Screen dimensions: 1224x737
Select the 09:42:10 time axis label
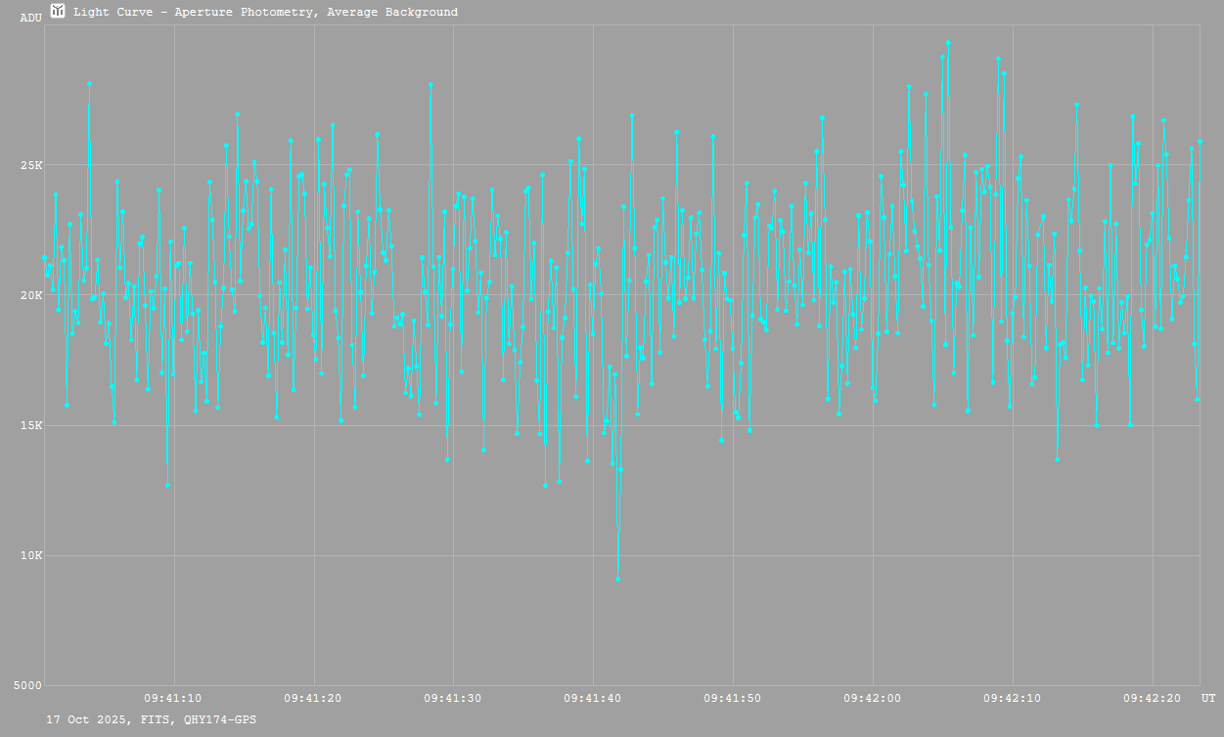(1013, 699)
